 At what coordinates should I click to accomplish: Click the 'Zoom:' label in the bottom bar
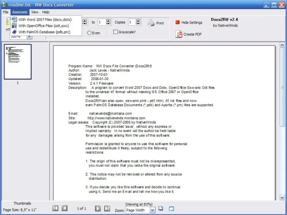[x=120, y=210]
